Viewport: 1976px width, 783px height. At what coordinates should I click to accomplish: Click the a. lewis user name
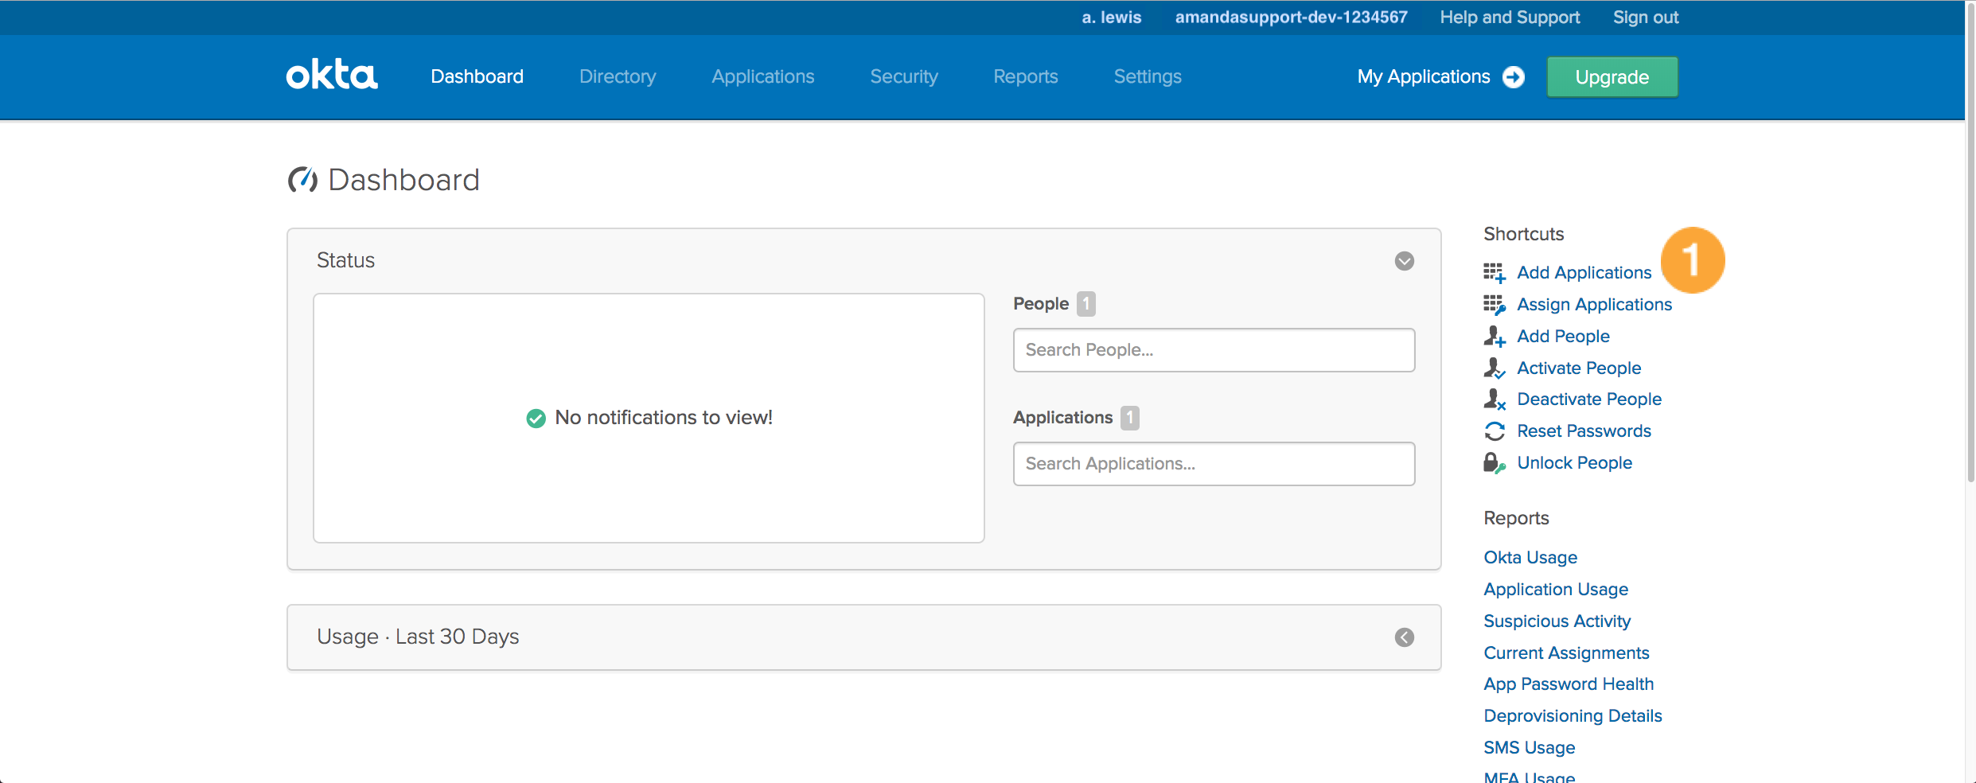tap(1111, 18)
